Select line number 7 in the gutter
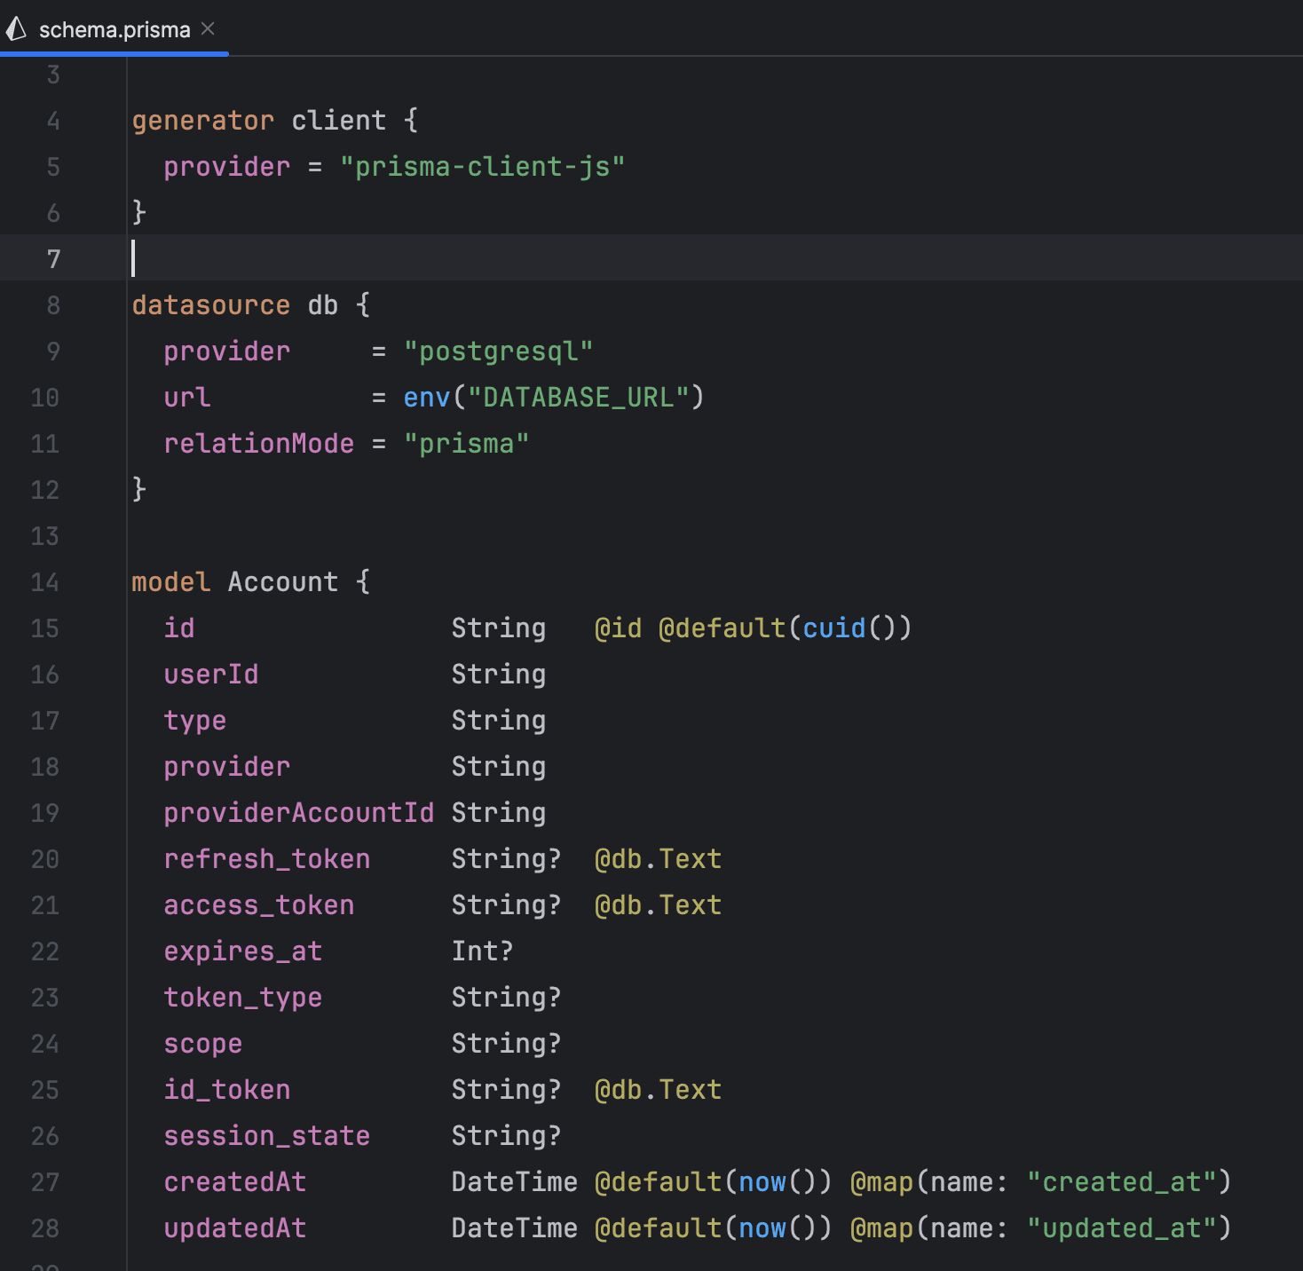 coord(53,259)
